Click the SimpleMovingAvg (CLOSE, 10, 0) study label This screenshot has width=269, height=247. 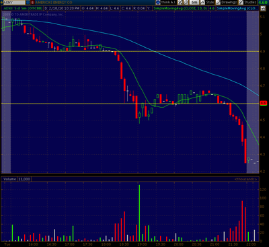point(180,8)
